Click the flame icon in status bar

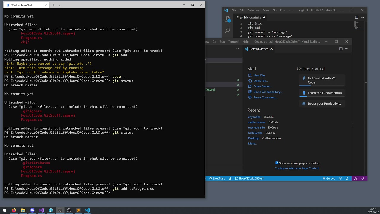[230, 178]
